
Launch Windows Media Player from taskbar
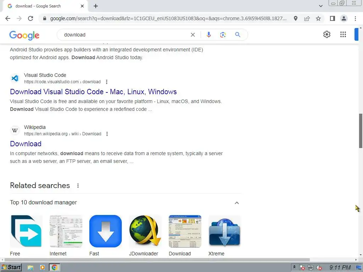click(43, 268)
